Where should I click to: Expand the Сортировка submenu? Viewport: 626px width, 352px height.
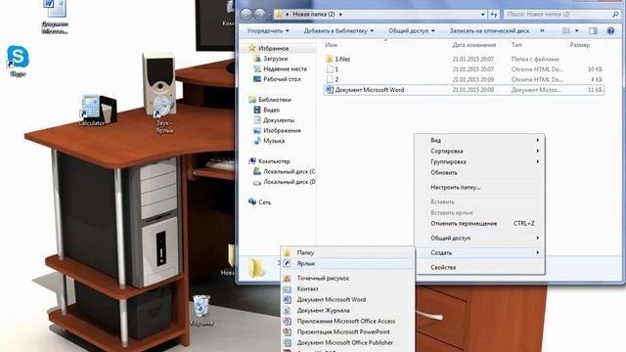coord(479,151)
